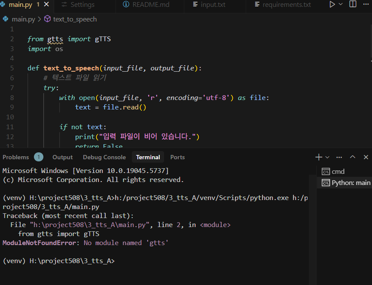Open editor more actions menu
This screenshot has height=285, width=372.
tap(366, 4)
